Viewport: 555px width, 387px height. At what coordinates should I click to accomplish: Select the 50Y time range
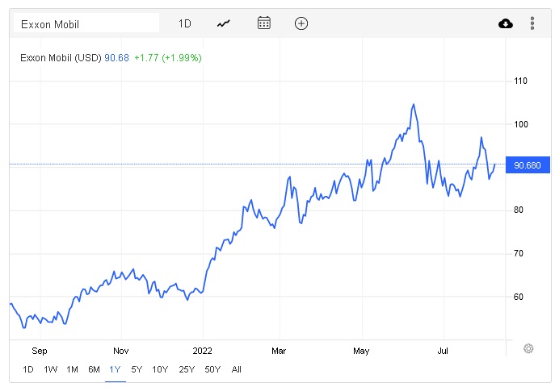point(212,370)
